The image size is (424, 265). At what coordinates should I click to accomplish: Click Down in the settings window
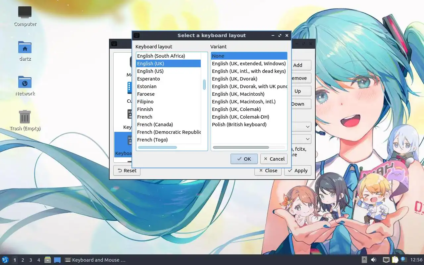[x=301, y=104]
